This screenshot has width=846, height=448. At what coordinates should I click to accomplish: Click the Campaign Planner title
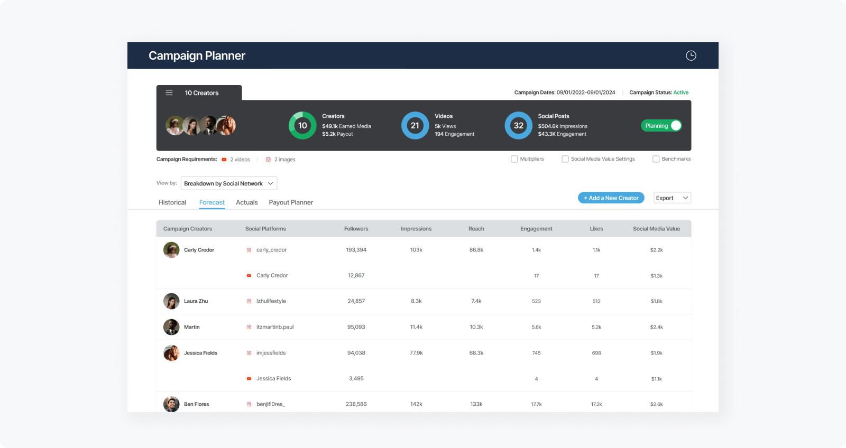pos(197,55)
